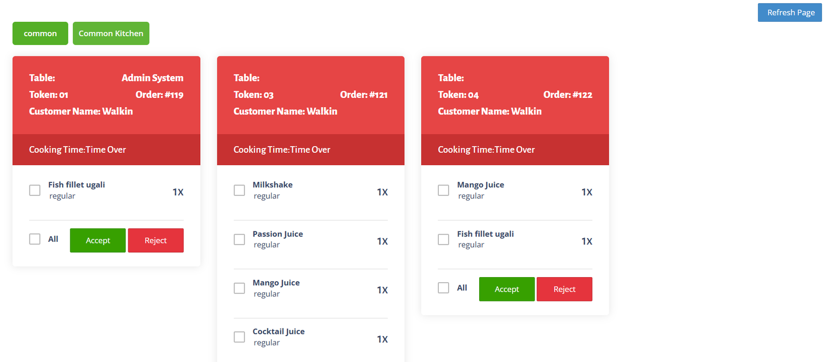The image size is (828, 362).
Task: Reject order #122
Action: [564, 289]
